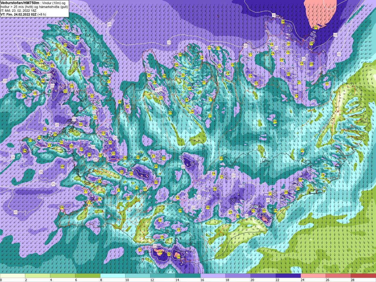
Task: Click the '24' tick label on the legend
Action: pyautogui.click(x=303, y=280)
